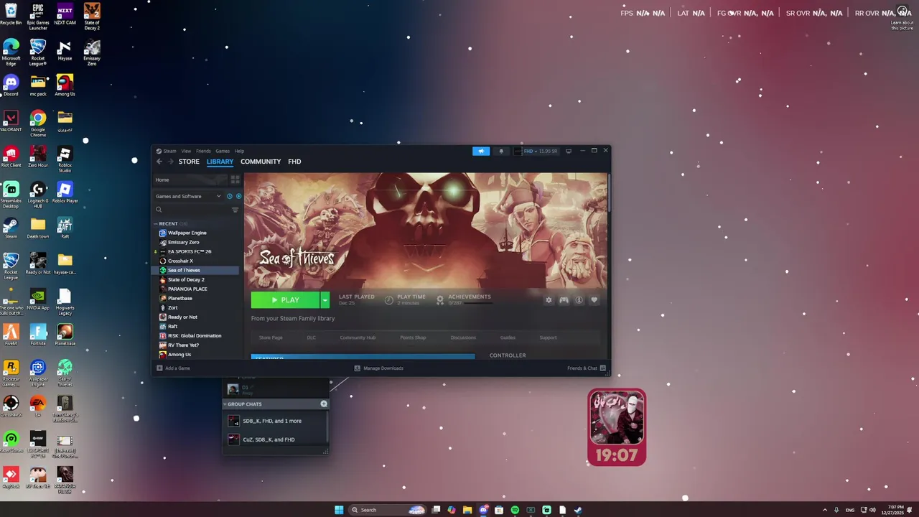Viewport: 919px width, 517px height.
Task: Select EA SPORTS FC 26 in library
Action: click(x=190, y=251)
